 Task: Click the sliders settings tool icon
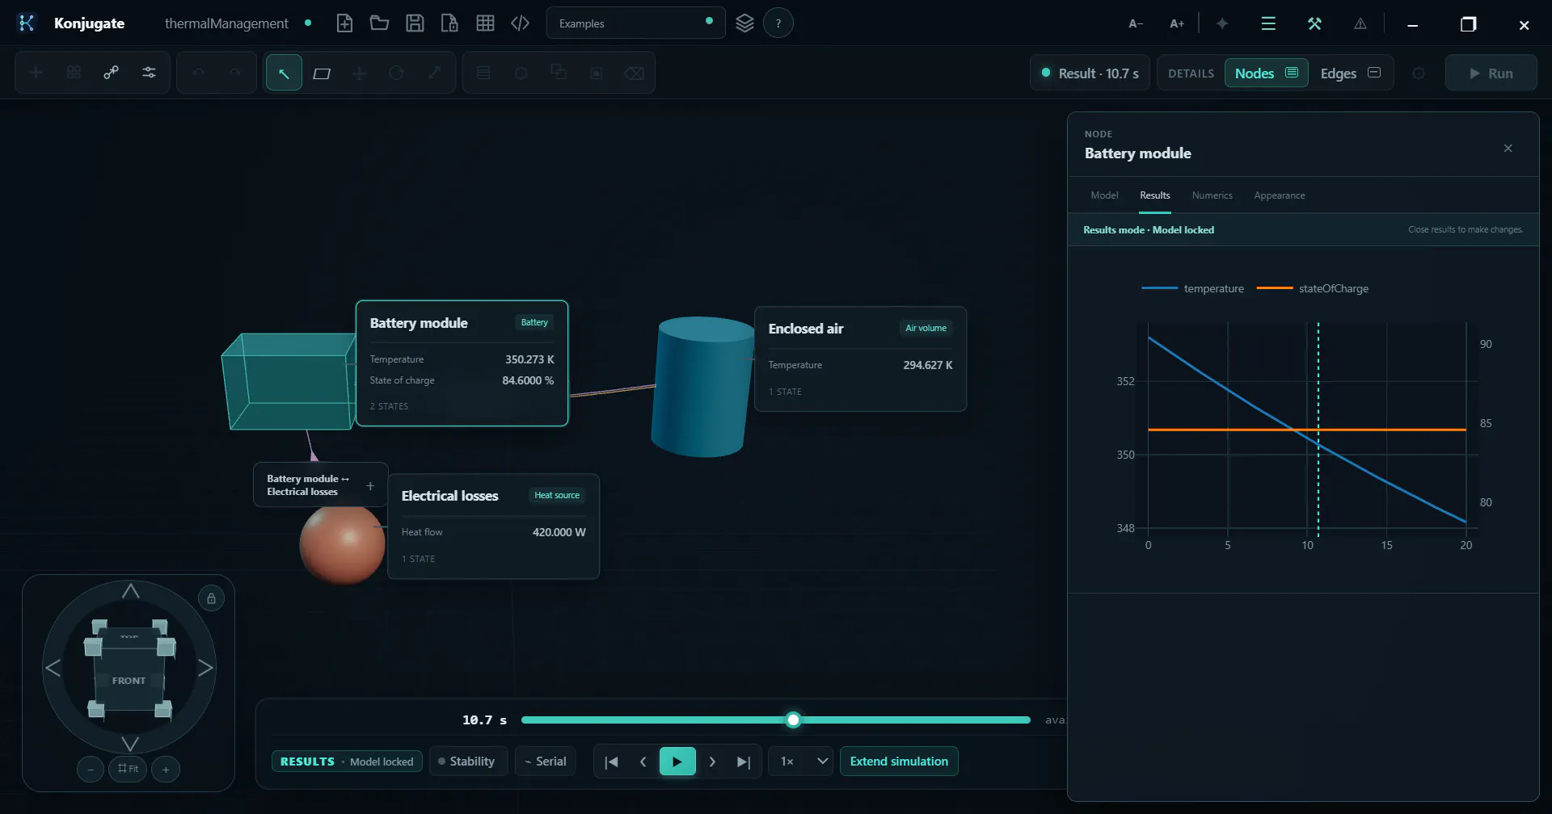pos(149,73)
